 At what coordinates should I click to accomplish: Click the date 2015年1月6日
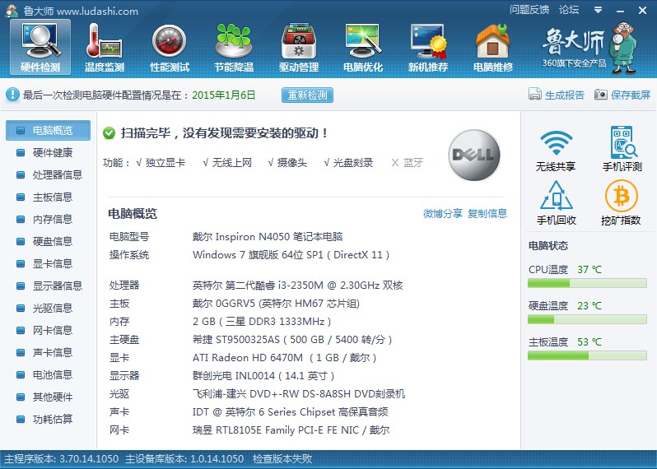223,95
